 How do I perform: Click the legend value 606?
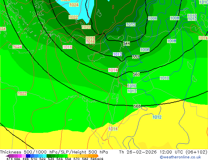[x=100, y=159]
